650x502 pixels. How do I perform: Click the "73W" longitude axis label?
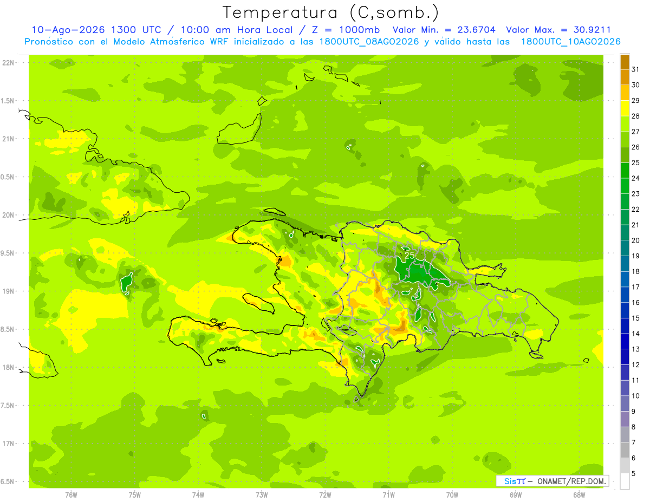(262, 495)
